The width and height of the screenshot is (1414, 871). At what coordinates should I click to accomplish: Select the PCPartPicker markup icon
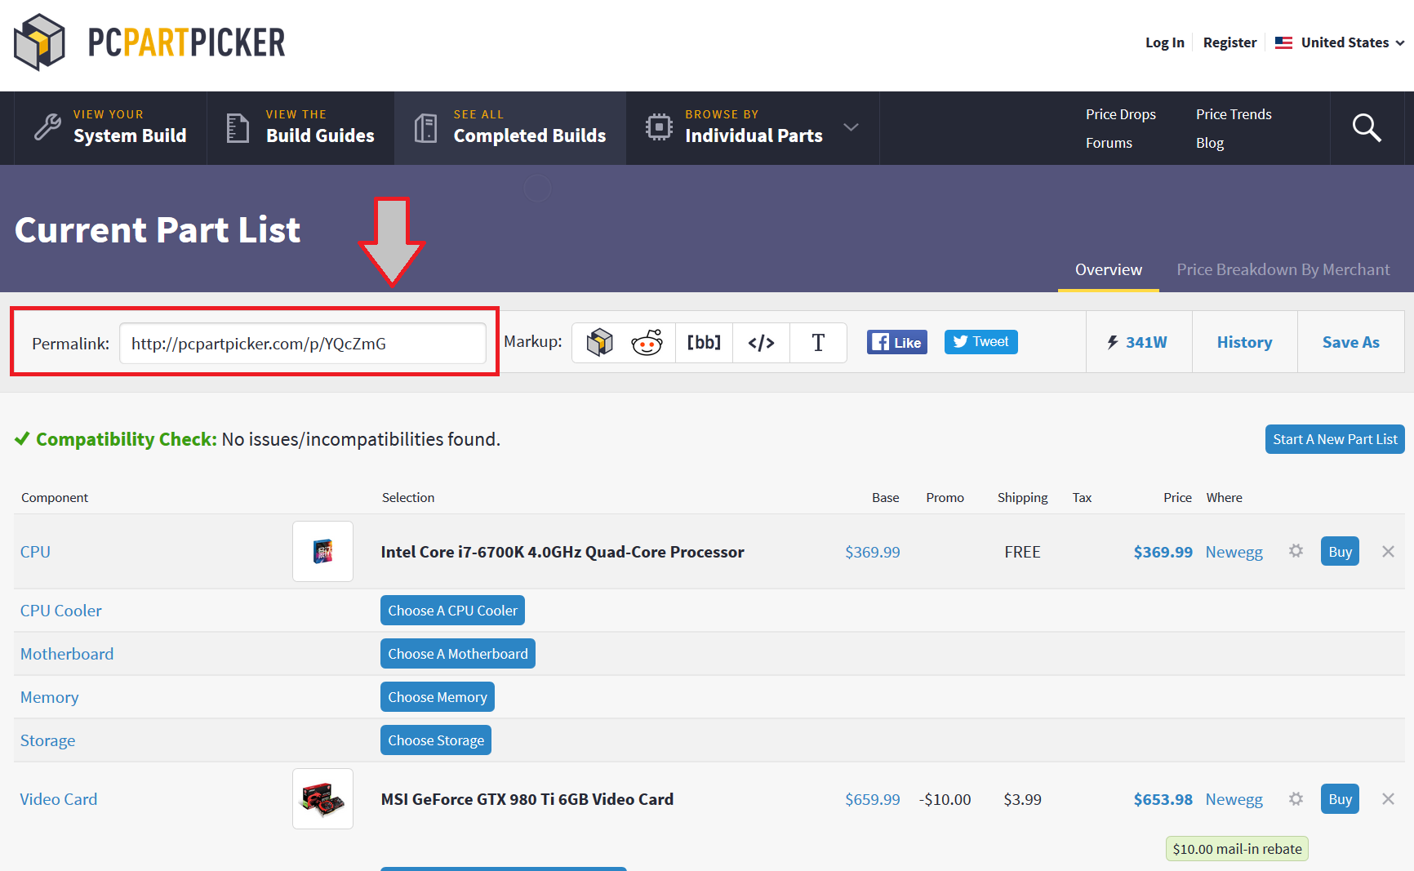coord(600,342)
